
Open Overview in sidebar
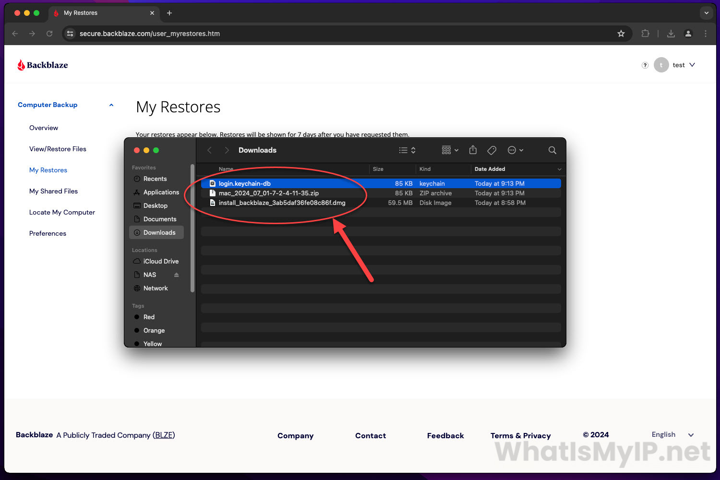[x=44, y=128]
